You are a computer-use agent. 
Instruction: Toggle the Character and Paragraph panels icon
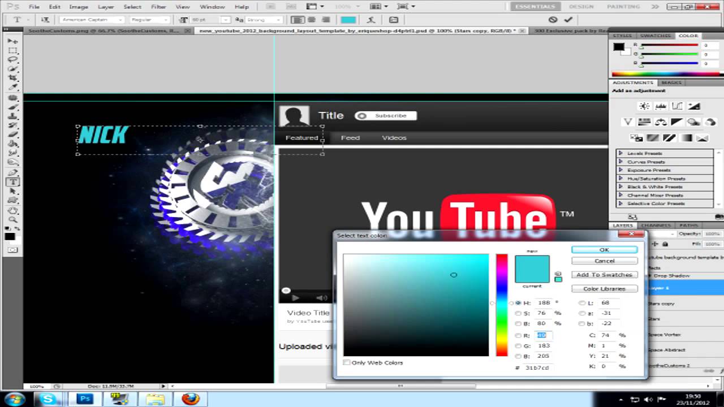[394, 20]
